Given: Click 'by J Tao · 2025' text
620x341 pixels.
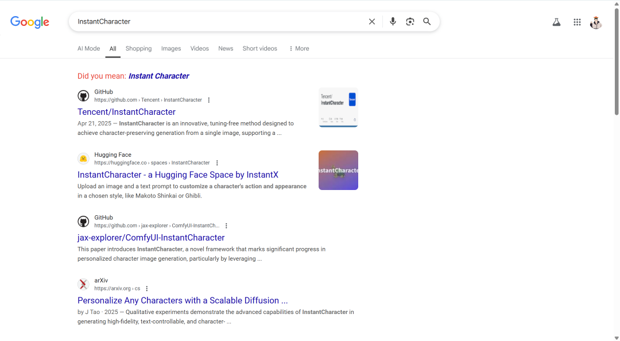Looking at the screenshot, I should click(x=99, y=312).
